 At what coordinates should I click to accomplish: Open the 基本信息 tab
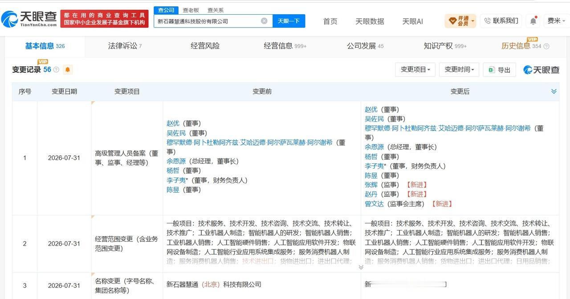[45, 46]
